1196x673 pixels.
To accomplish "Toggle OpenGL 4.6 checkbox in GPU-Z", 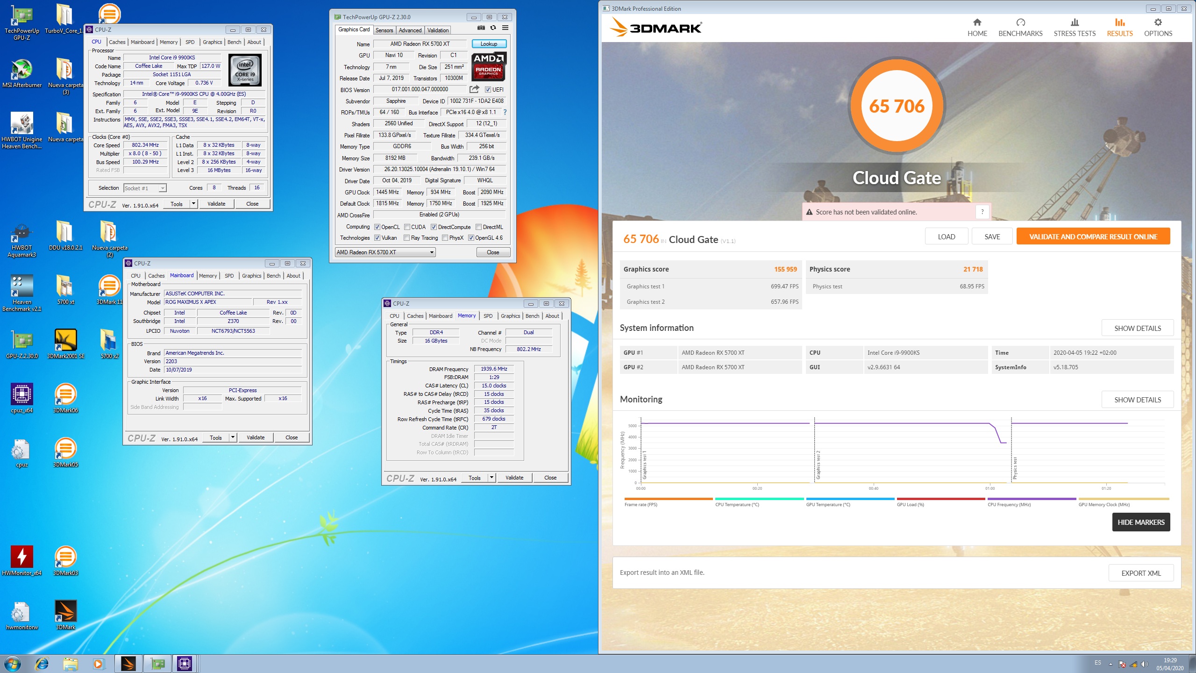I will coord(471,238).
